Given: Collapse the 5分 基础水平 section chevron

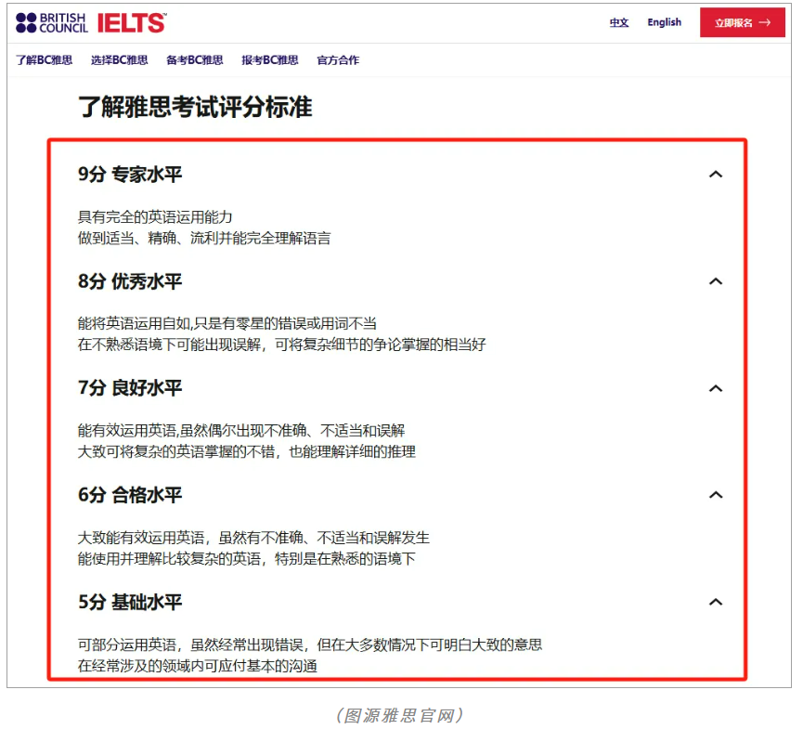Looking at the screenshot, I should coord(715,602).
